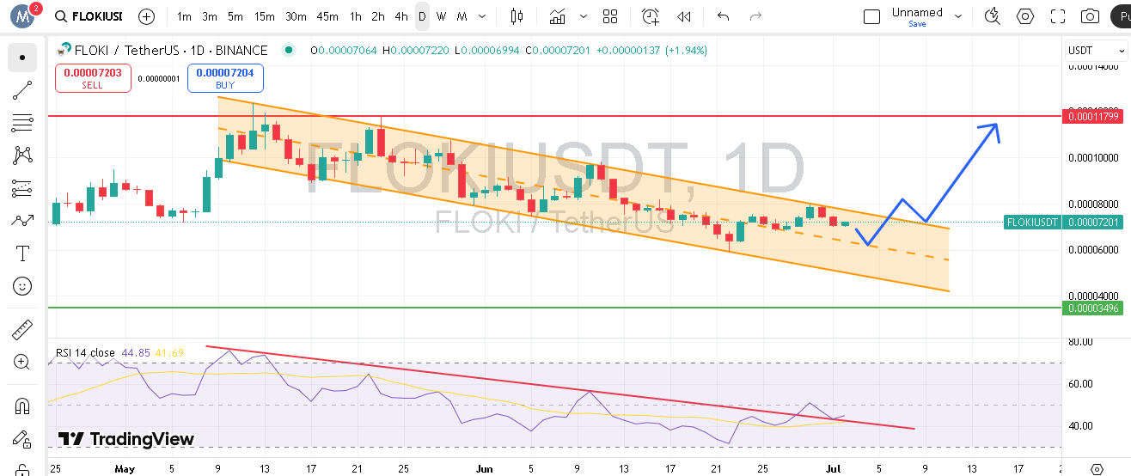Click the red 0.00011799 price label

(1093, 116)
